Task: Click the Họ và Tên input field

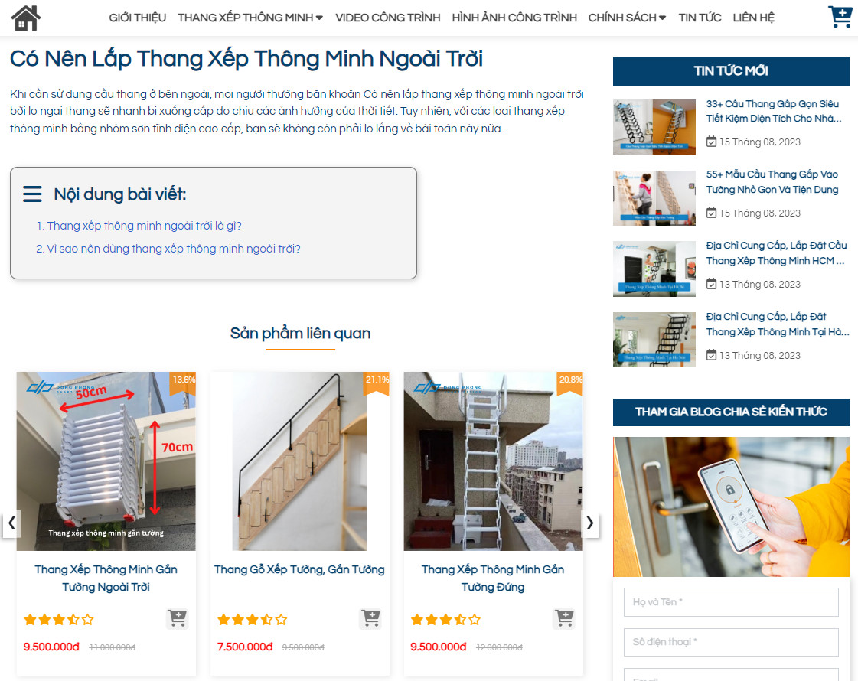Action: click(730, 602)
